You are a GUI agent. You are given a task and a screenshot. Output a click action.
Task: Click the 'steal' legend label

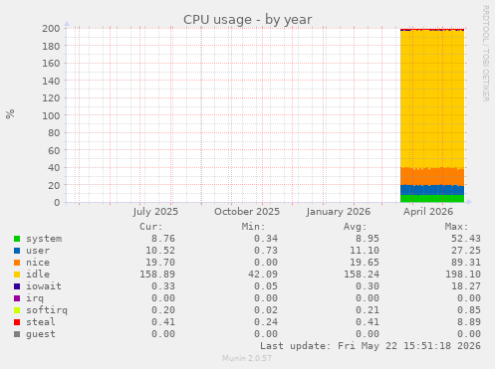pyautogui.click(x=41, y=322)
